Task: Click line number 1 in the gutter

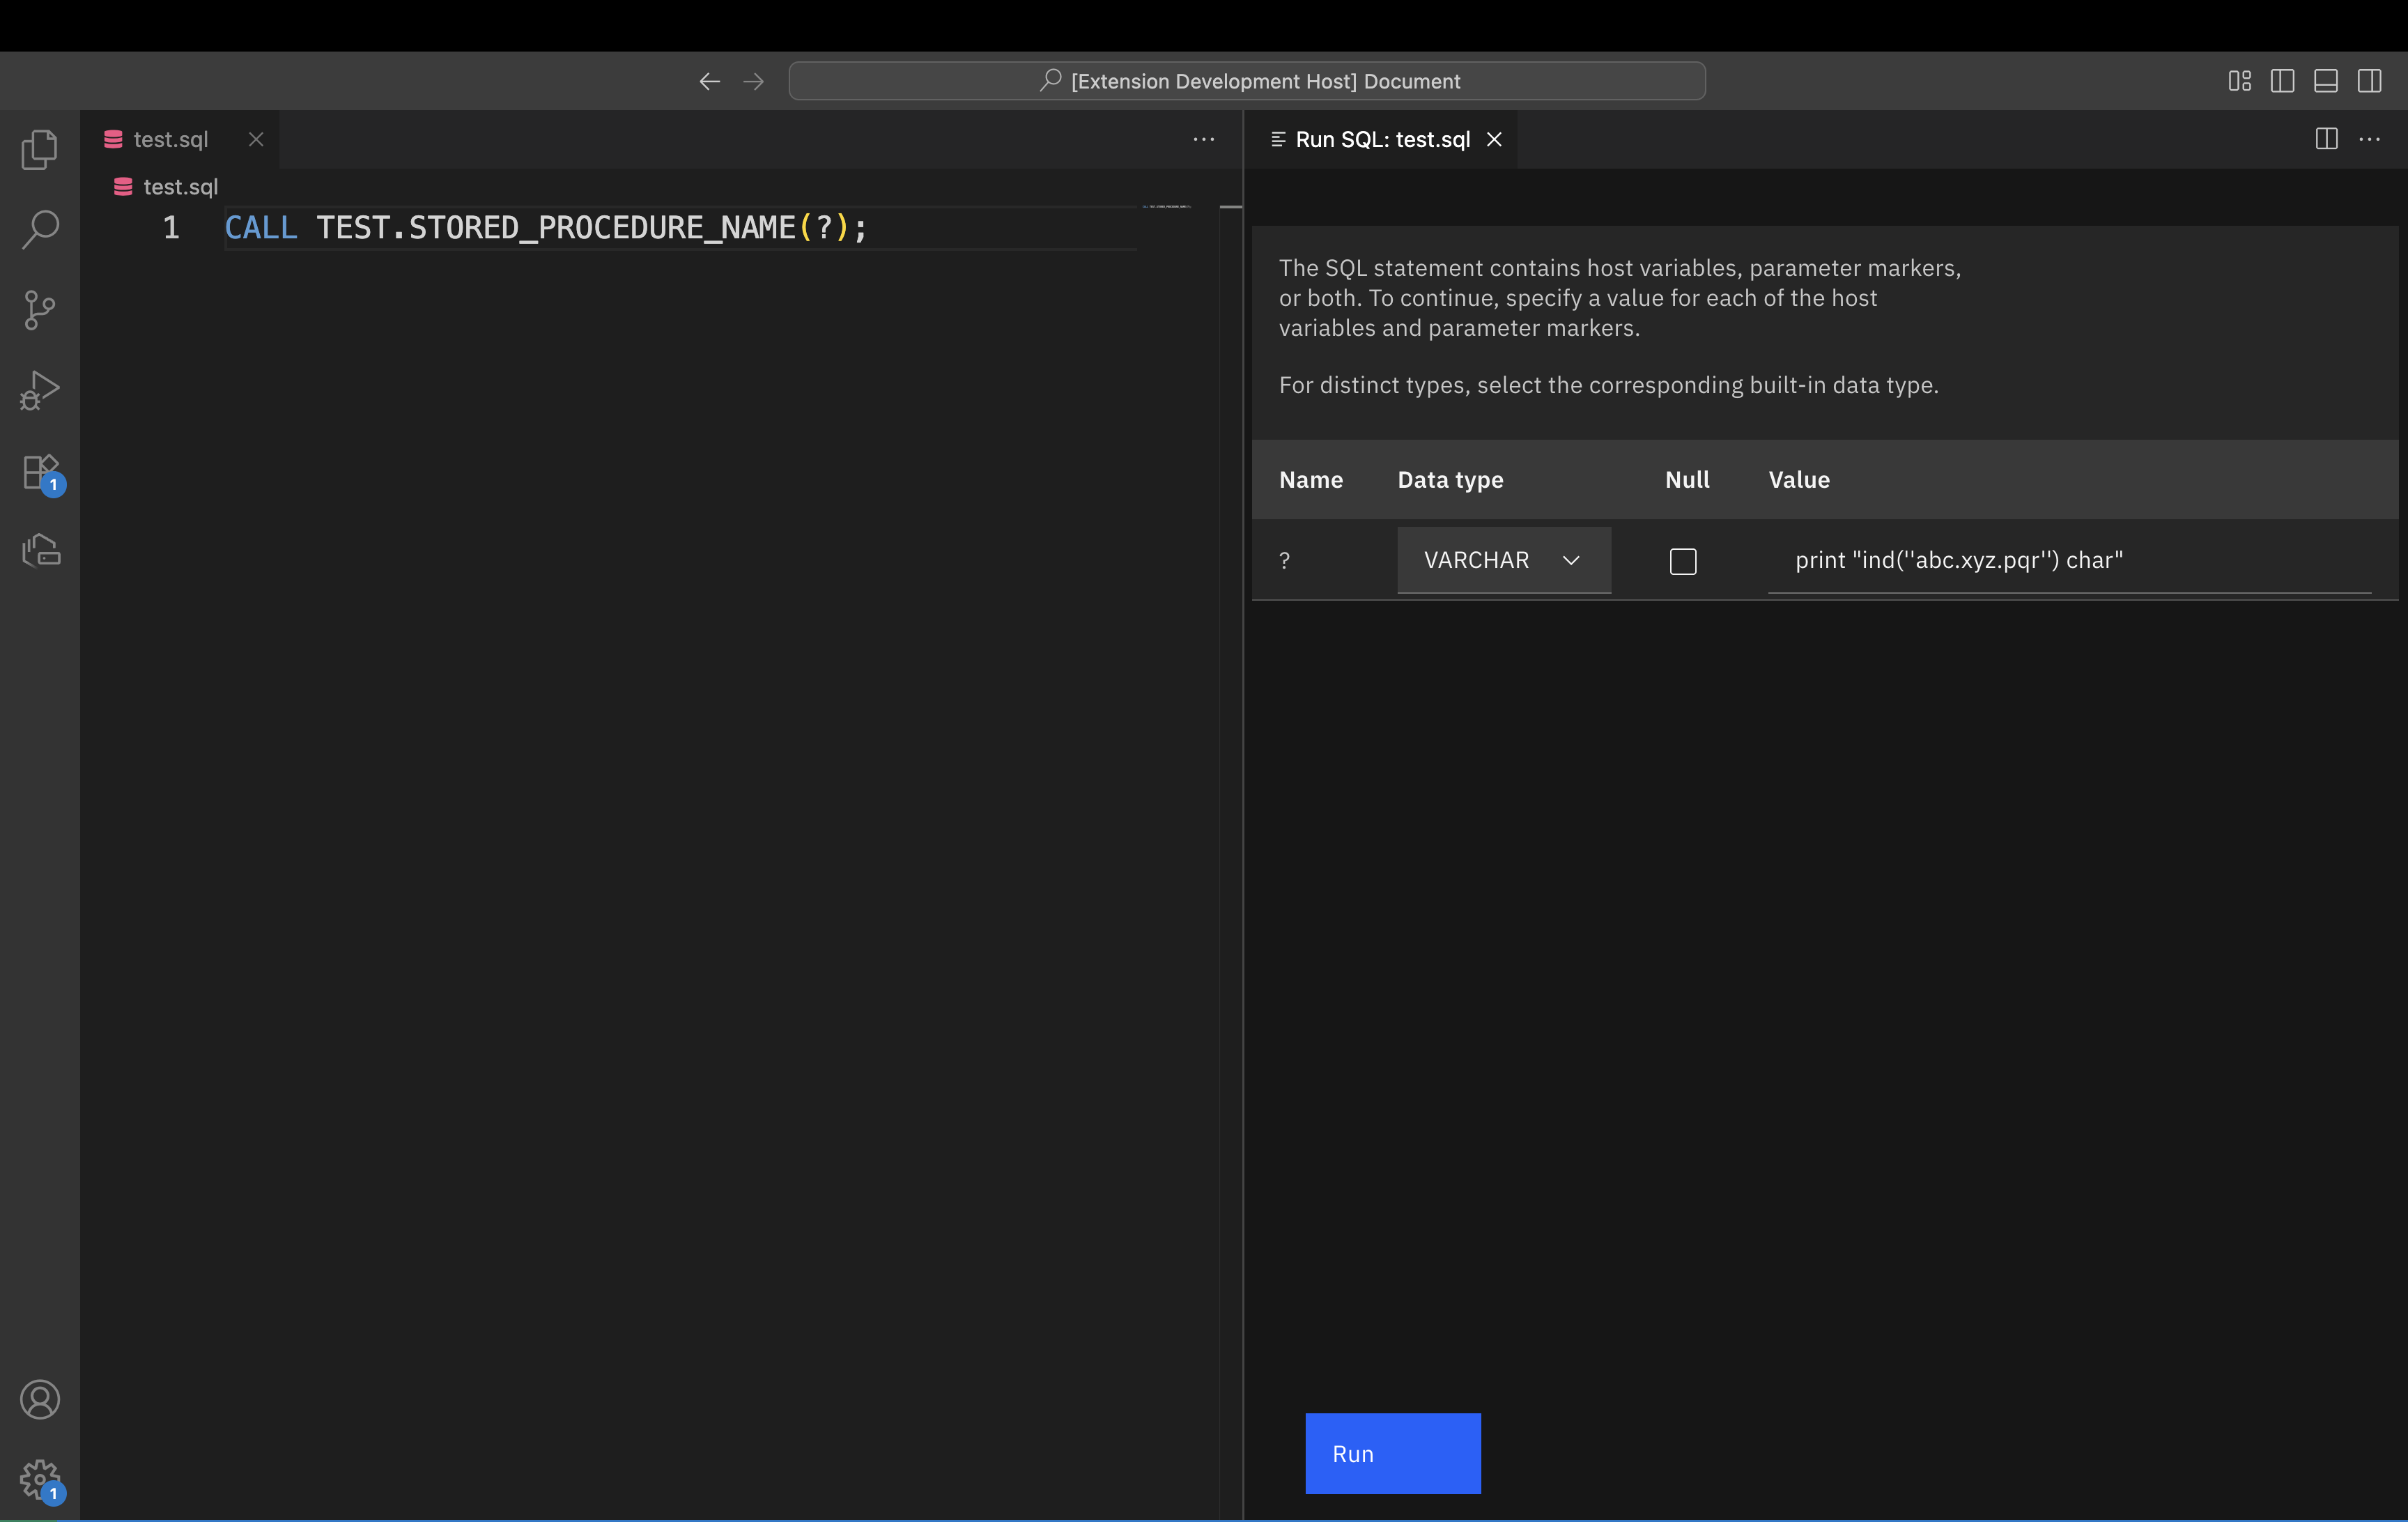Action: click(172, 228)
